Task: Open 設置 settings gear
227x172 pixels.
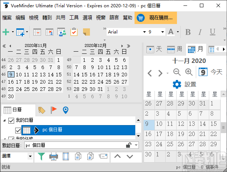Action: pyautogui.click(x=185, y=84)
